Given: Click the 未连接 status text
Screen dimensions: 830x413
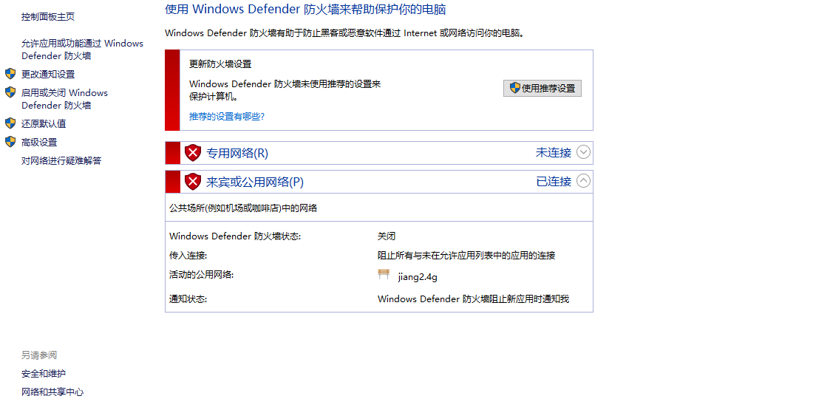Looking at the screenshot, I should 554,153.
